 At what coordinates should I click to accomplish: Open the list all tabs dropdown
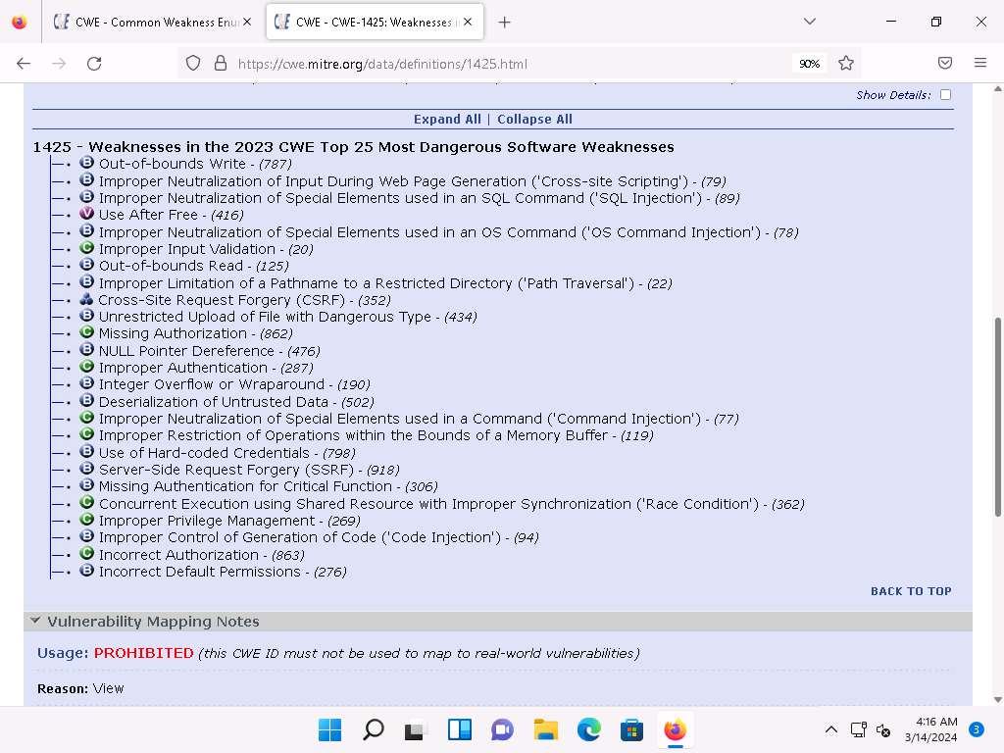click(x=809, y=22)
